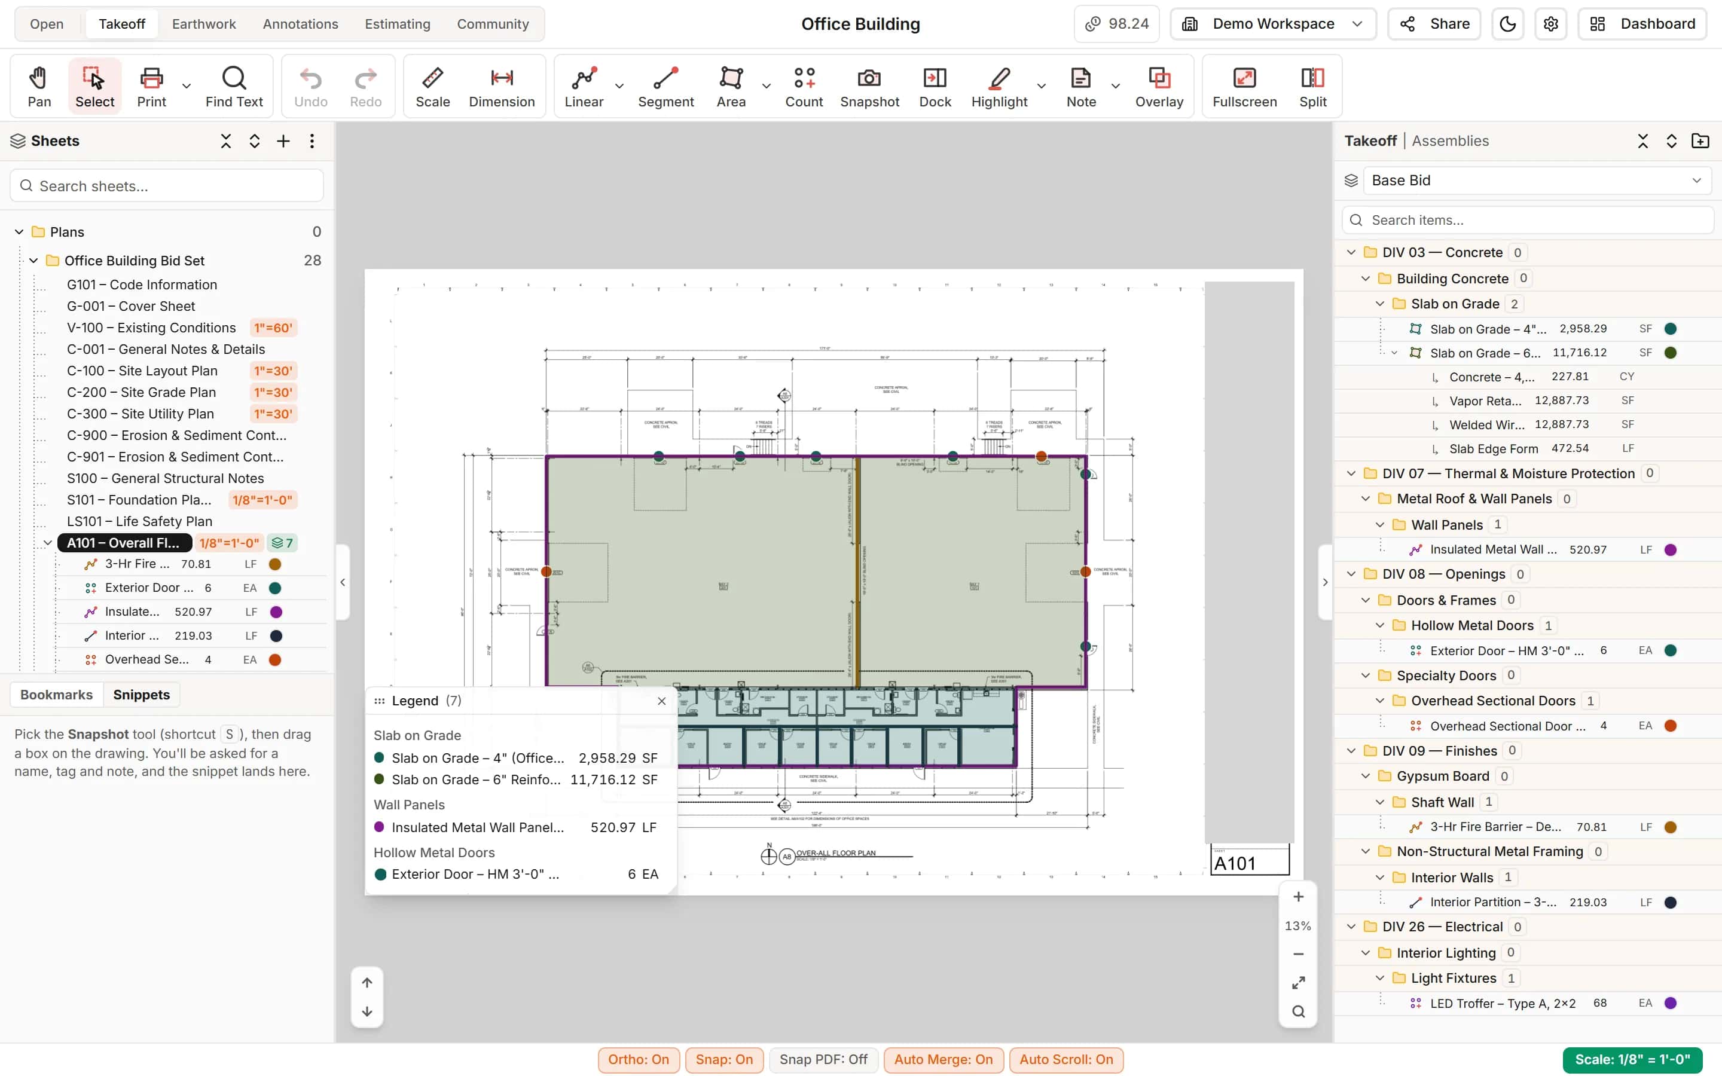Zoom to fit using expand arrows icon
1722x1076 pixels.
pyautogui.click(x=1298, y=983)
